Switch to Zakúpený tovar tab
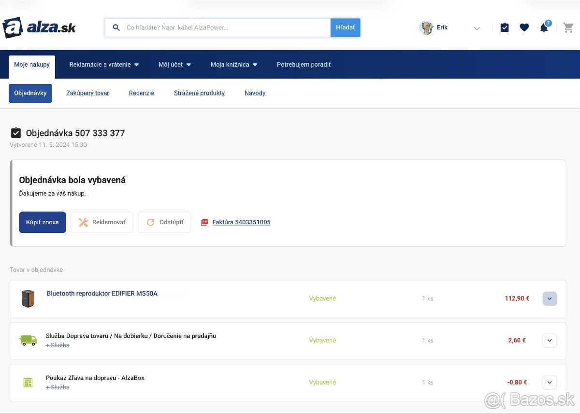The height and width of the screenshot is (414, 580). pyautogui.click(x=87, y=93)
